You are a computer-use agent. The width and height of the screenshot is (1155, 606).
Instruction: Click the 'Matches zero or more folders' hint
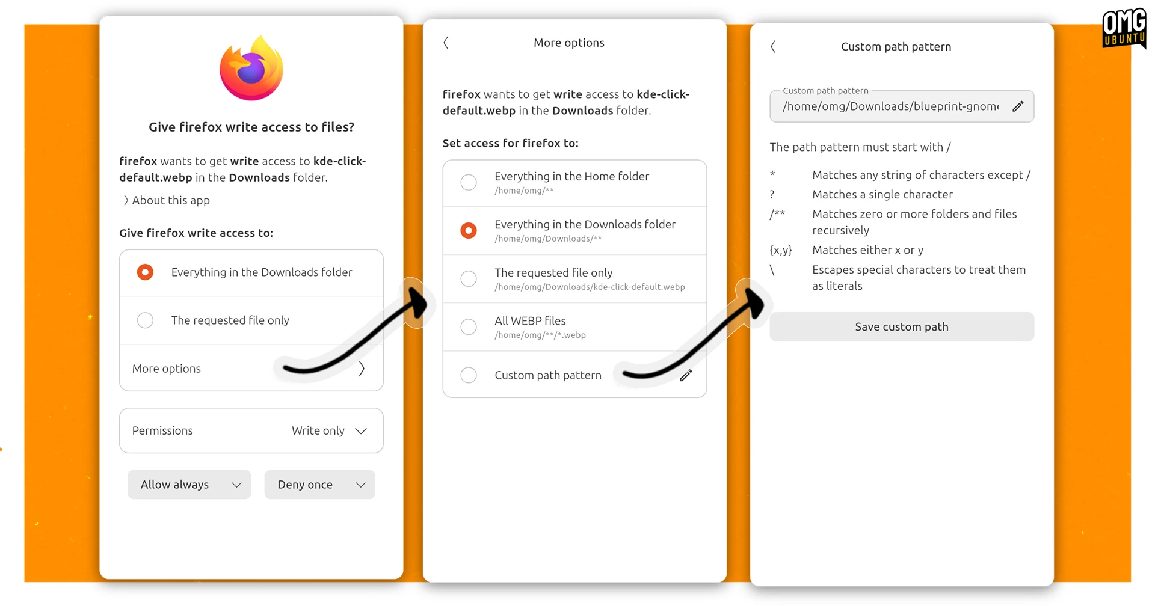click(x=914, y=222)
